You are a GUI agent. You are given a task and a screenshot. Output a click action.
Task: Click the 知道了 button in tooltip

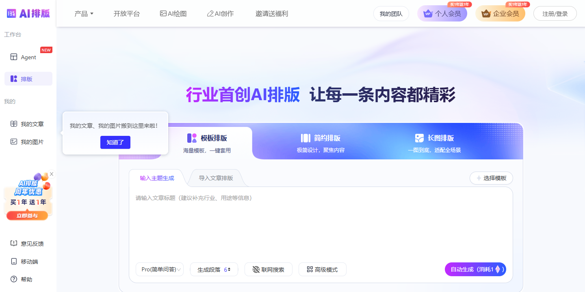coord(115,142)
